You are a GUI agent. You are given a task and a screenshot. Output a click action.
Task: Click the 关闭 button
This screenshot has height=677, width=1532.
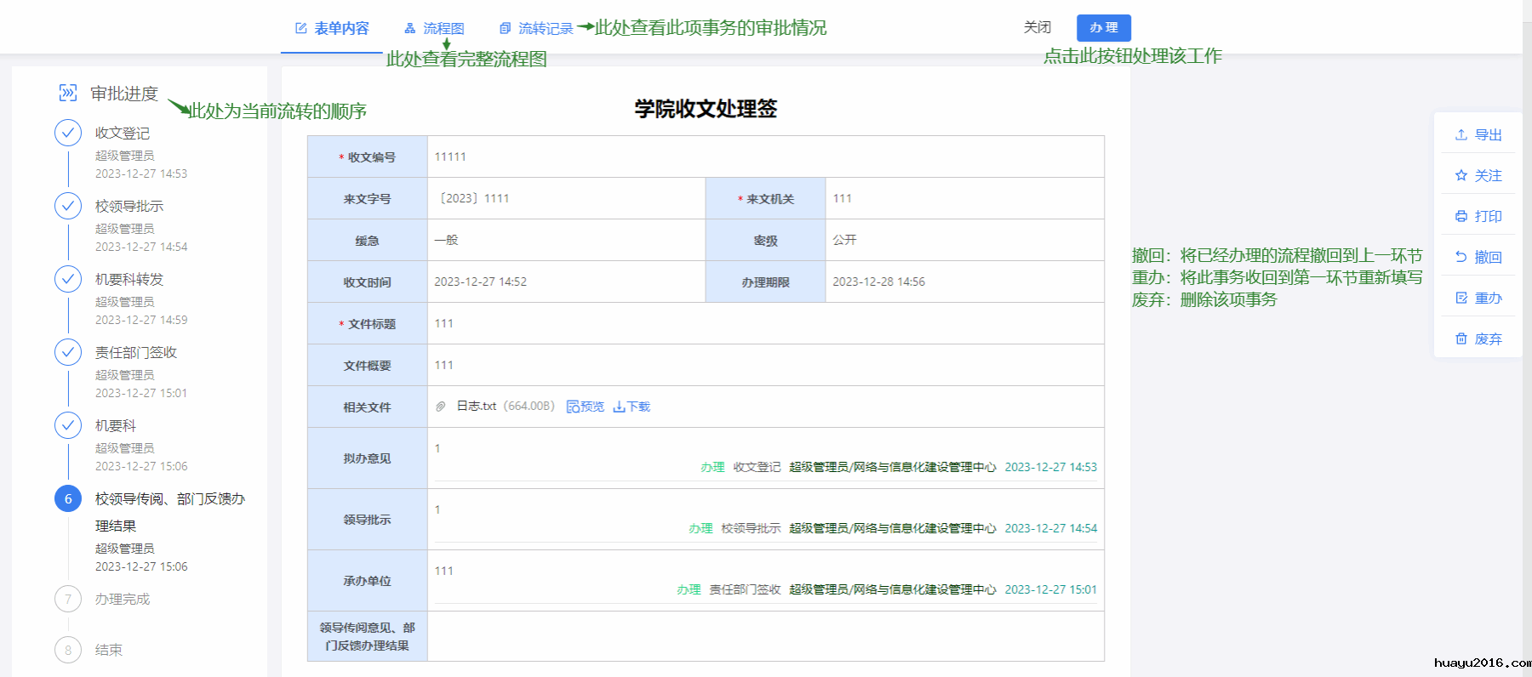1037,27
